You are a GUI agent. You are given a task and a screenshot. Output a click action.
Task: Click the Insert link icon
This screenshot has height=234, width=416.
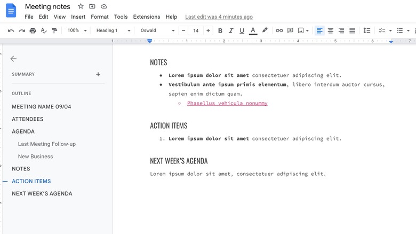279,31
